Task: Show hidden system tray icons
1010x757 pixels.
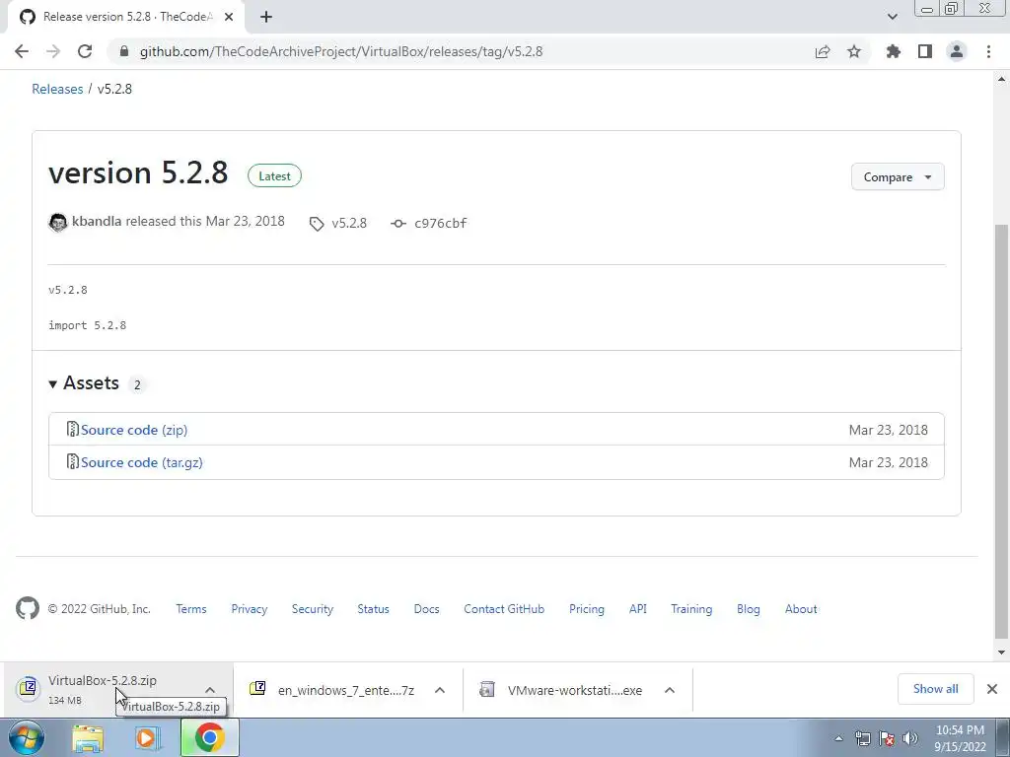Action: pos(838,739)
